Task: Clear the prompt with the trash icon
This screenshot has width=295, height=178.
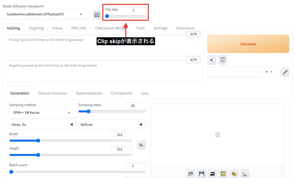Action: coord(223,60)
